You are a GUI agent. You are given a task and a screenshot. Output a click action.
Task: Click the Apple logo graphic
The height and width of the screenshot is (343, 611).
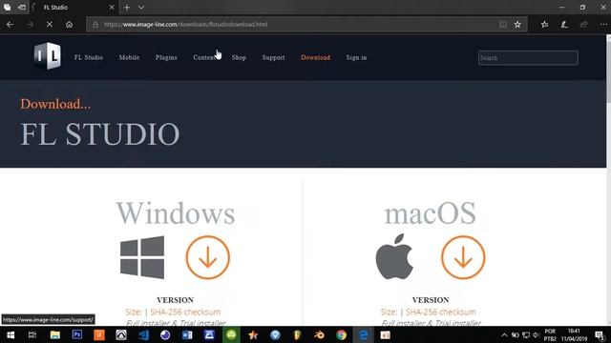pyautogui.click(x=394, y=256)
